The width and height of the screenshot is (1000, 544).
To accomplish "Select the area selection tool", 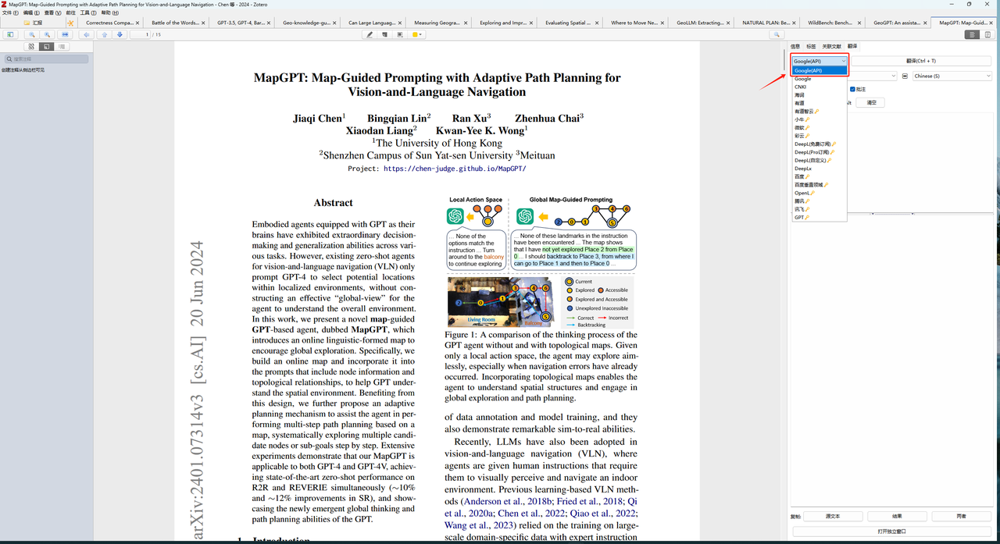I will (x=400, y=34).
